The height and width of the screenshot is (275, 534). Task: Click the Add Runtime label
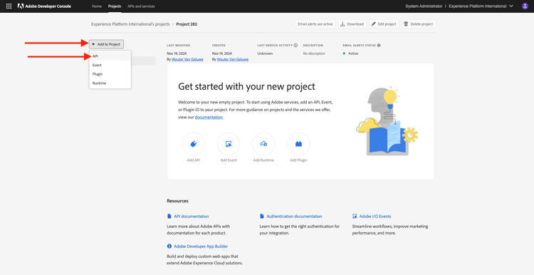click(x=263, y=160)
